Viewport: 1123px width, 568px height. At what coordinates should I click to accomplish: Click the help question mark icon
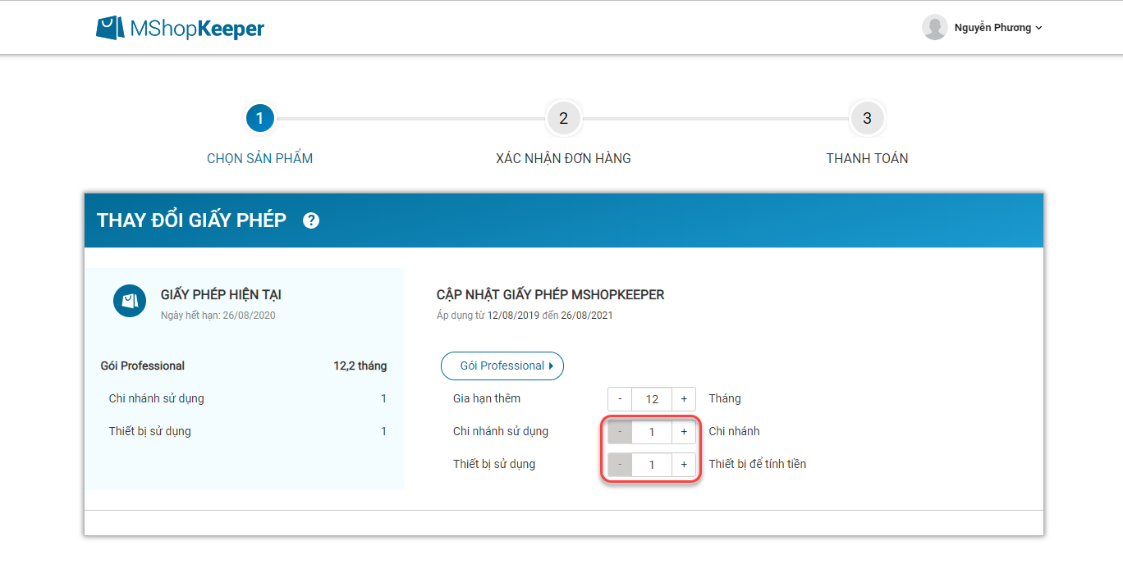311,220
